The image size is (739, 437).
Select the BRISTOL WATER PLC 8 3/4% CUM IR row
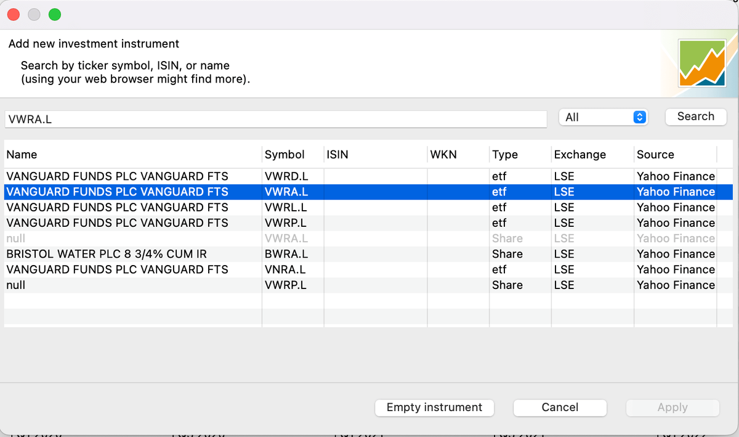[368, 254]
